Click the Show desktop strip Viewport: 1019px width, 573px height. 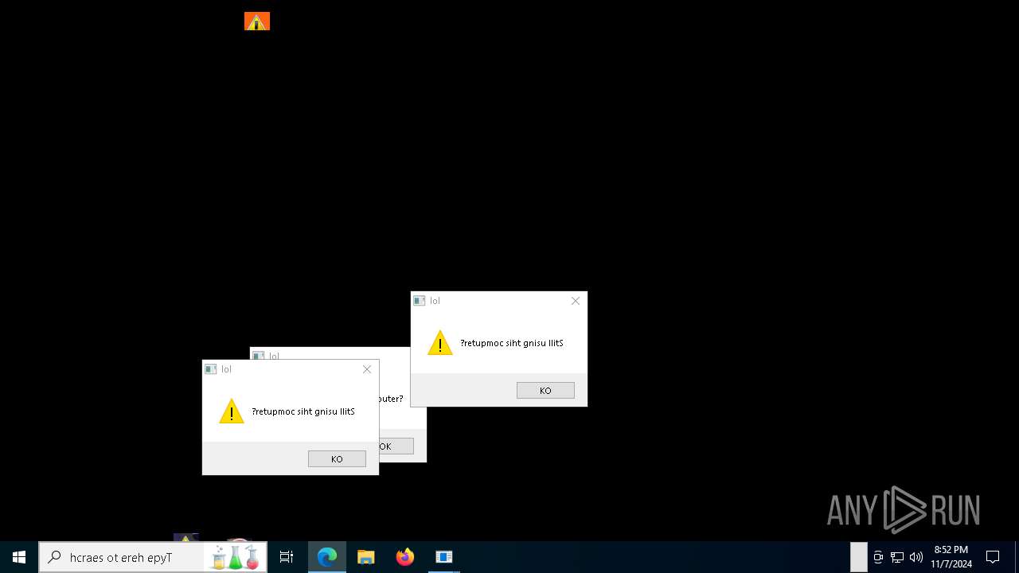(1017, 557)
